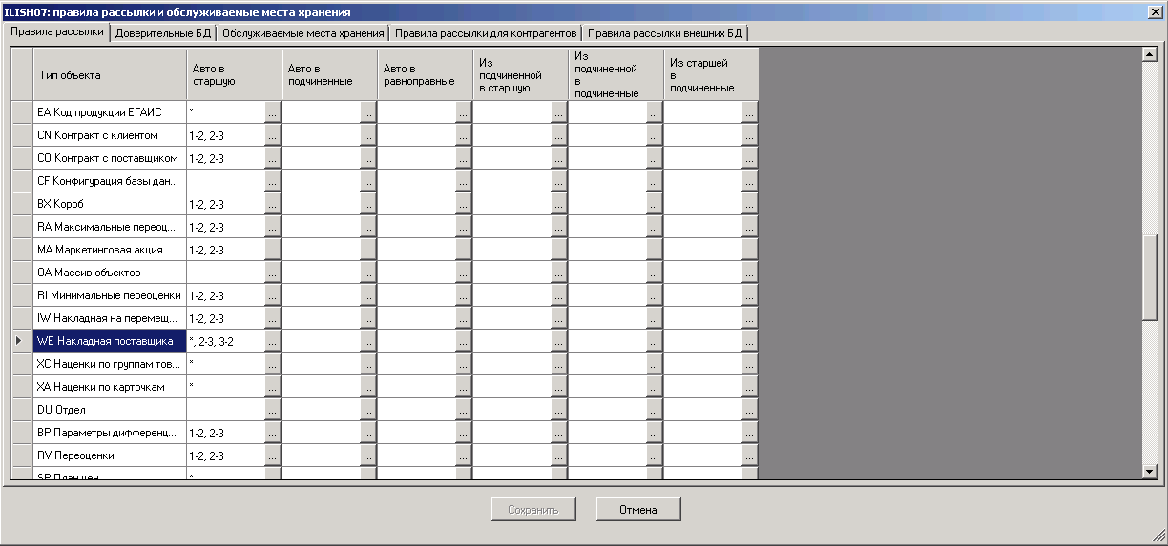Open ellipsis in Авто в старшую for EA Код продукции ЕГАИС
1168x546 pixels.
click(x=273, y=112)
